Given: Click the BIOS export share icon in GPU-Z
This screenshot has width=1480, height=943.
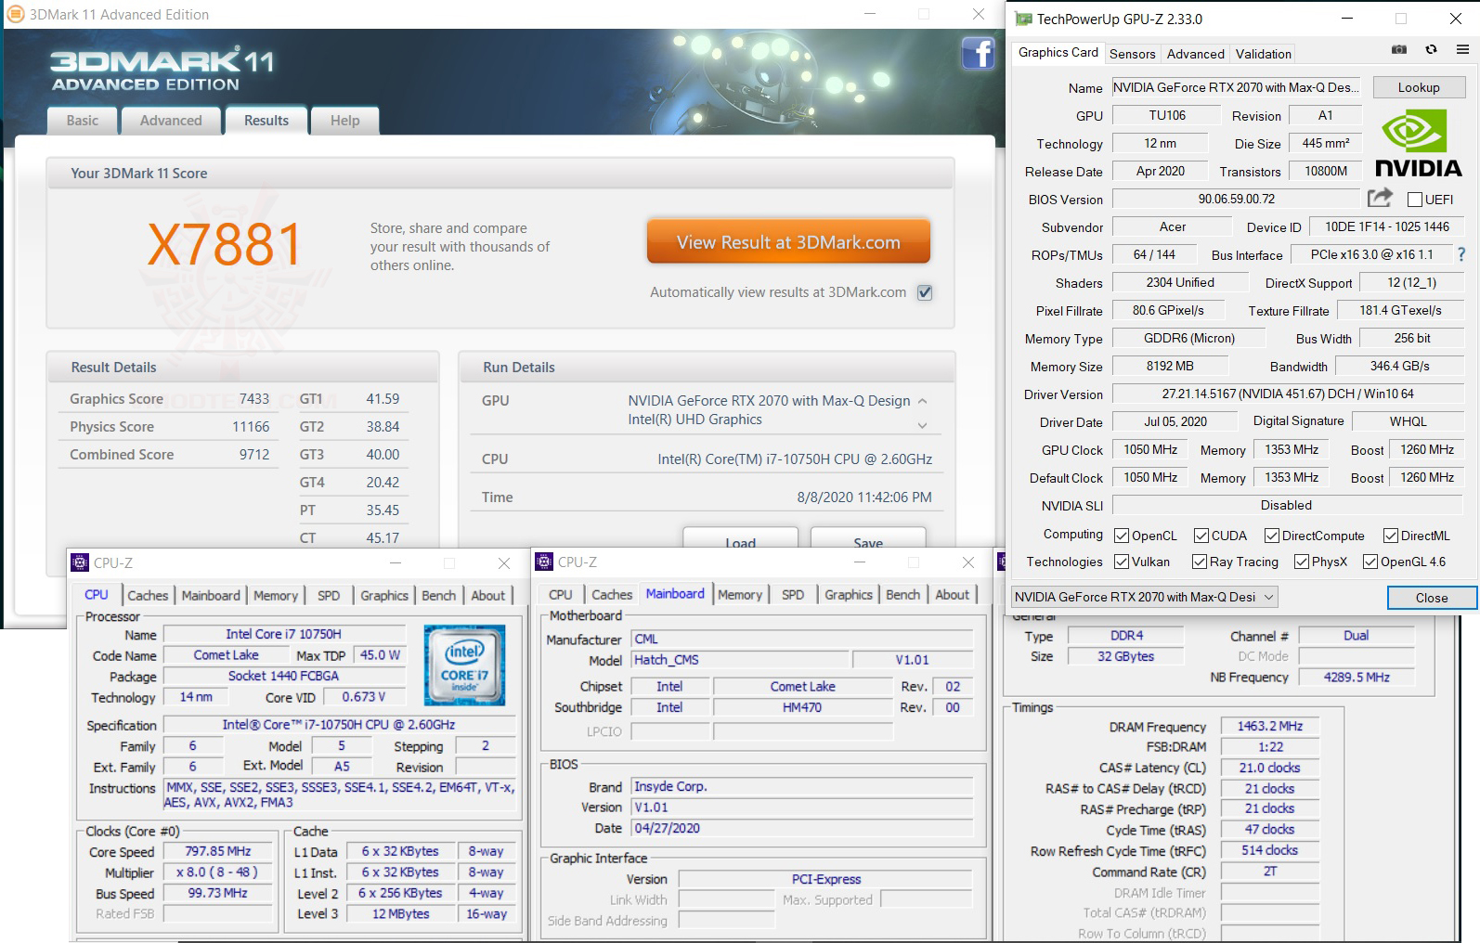Looking at the screenshot, I should [1380, 198].
